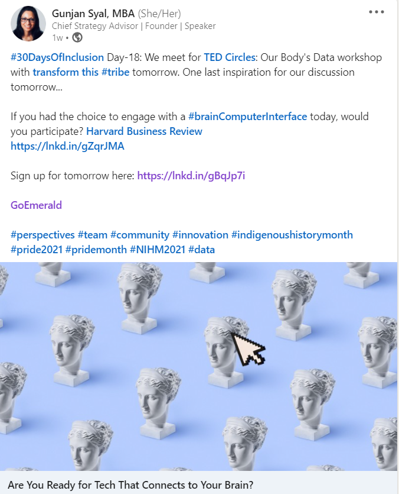Screen dimensions: 399x494
Task: Open Gunjan Syal, MBA profile name
Action: click(93, 14)
